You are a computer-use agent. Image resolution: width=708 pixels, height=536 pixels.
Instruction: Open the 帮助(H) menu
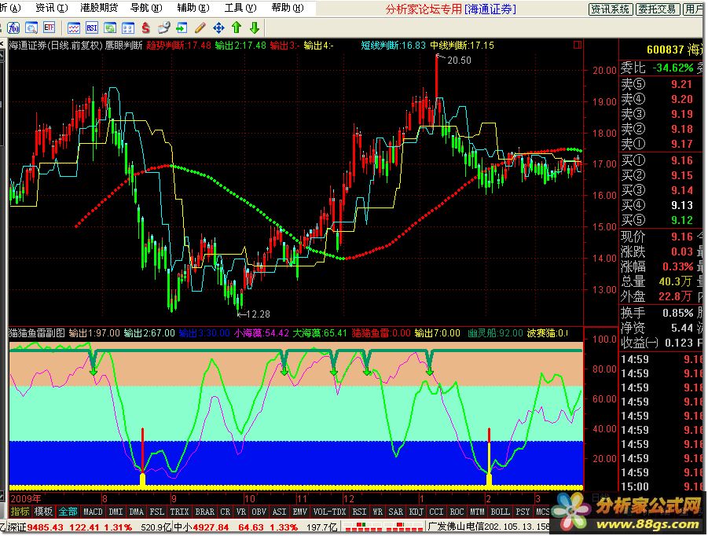[x=287, y=8]
